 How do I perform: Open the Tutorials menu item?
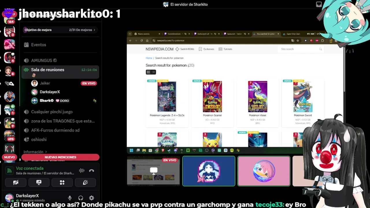tap(225, 49)
